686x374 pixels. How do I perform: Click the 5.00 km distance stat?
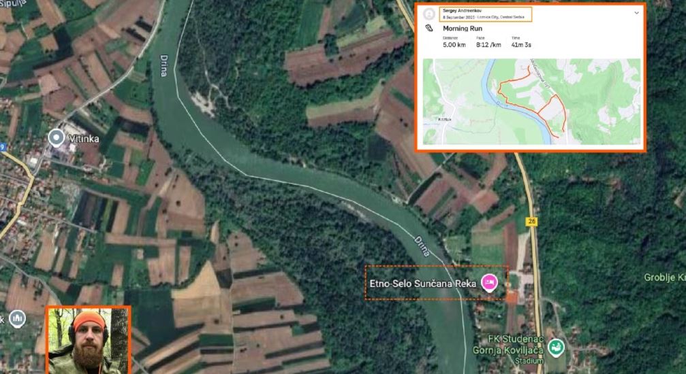pos(454,44)
